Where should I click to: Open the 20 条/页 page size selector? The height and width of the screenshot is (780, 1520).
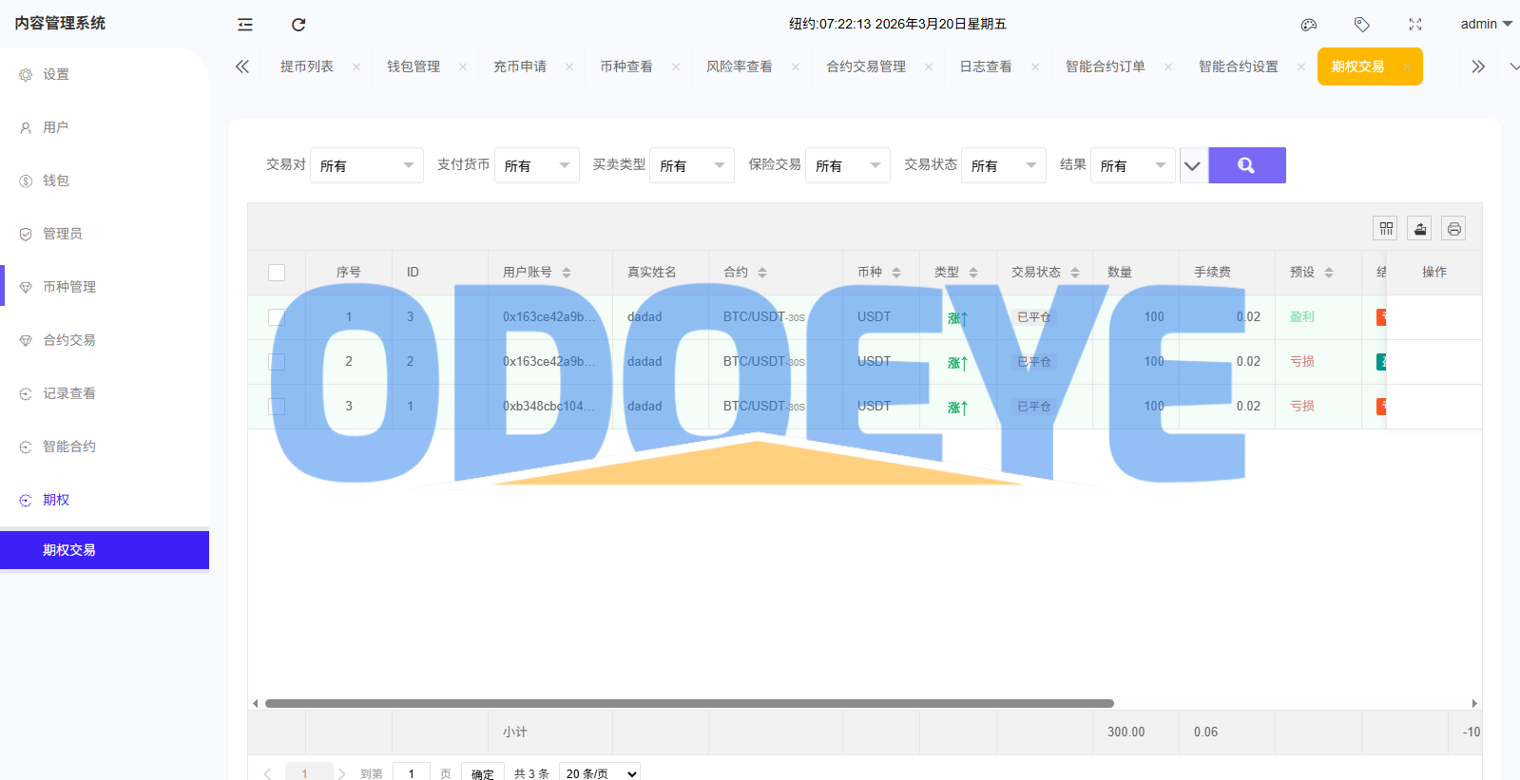click(600, 773)
